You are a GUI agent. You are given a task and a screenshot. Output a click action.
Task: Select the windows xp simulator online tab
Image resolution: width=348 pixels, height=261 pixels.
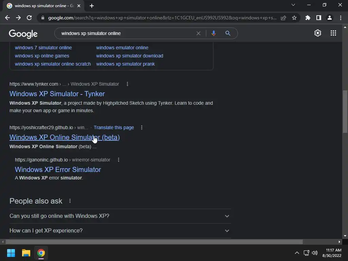[43, 6]
